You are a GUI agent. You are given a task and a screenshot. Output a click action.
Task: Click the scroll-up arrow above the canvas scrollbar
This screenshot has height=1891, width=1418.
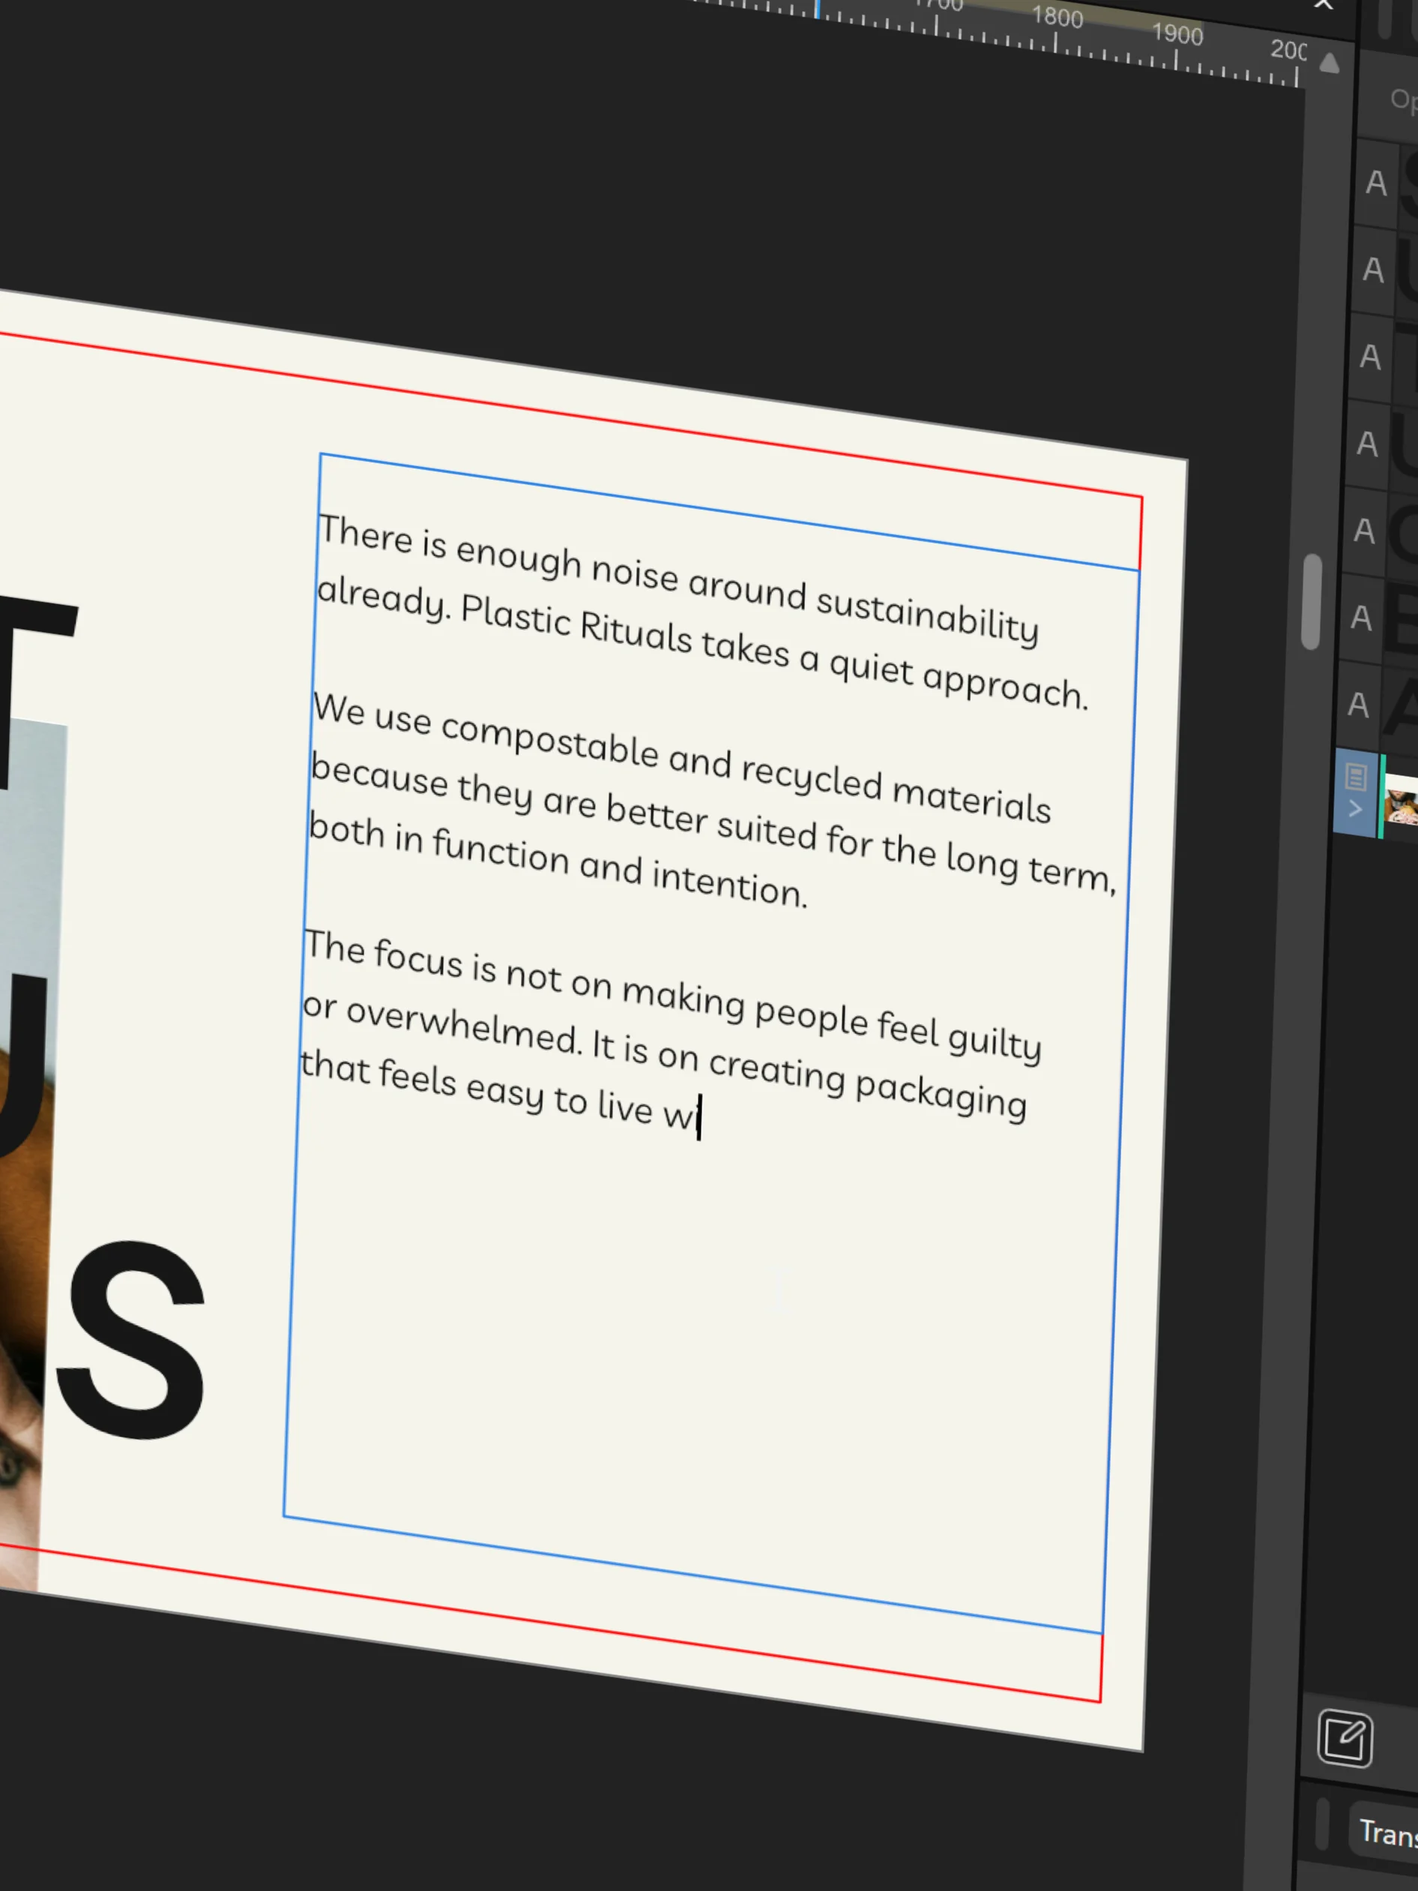tap(1329, 64)
